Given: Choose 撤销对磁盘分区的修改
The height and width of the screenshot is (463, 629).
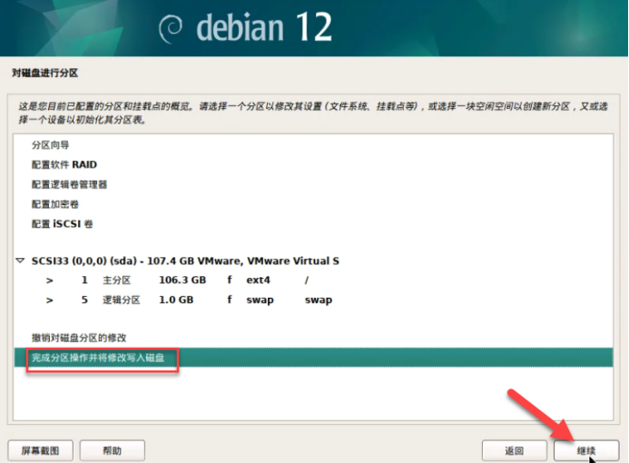Looking at the screenshot, I should pos(79,338).
